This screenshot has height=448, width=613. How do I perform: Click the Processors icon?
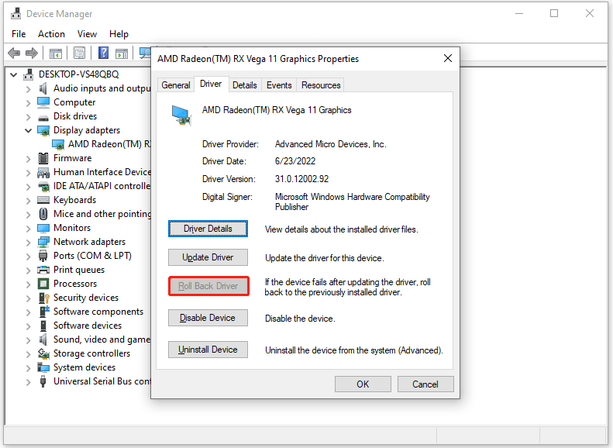43,284
